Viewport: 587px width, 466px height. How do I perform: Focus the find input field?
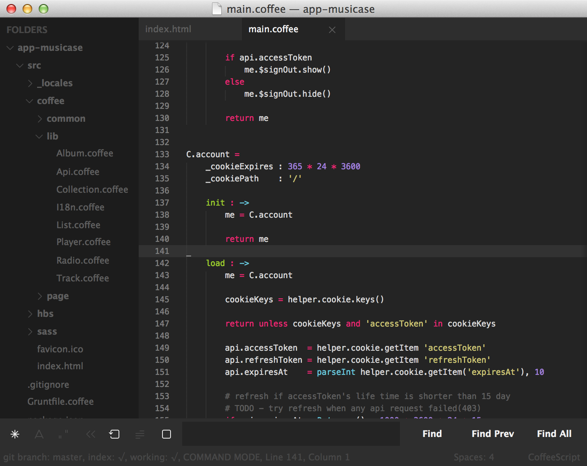[291, 434]
